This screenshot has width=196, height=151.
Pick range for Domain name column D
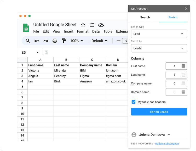pos(183,92)
